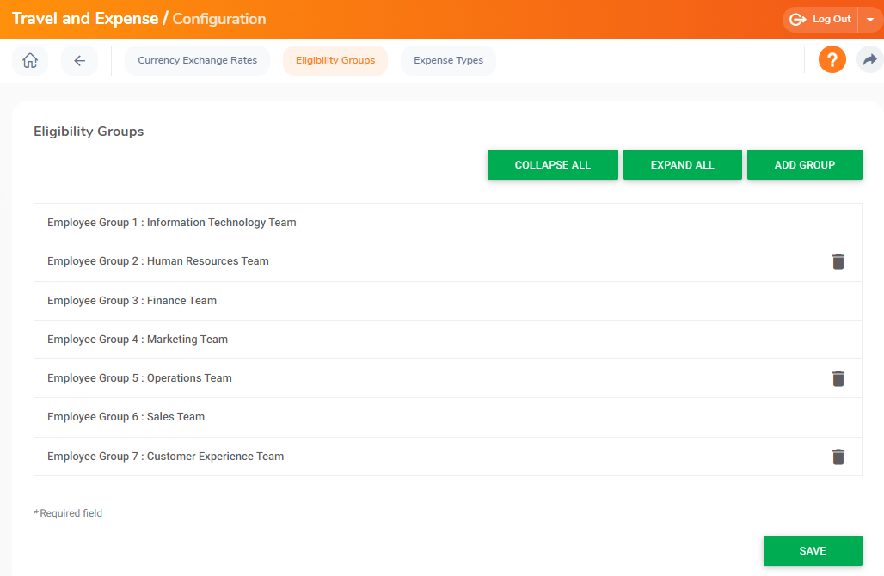This screenshot has width=884, height=576.
Task: Delete the Operations Team group
Action: tap(838, 378)
